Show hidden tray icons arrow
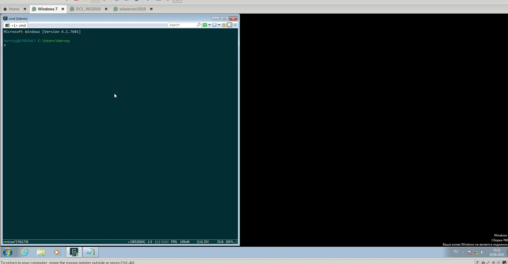The image size is (508, 264). [x=463, y=252]
